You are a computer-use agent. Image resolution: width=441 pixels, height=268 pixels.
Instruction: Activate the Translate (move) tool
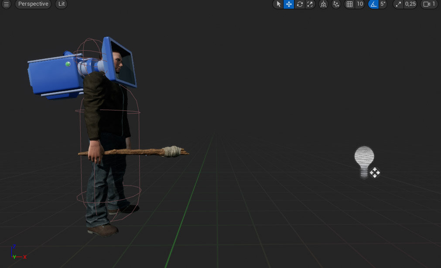coord(289,4)
